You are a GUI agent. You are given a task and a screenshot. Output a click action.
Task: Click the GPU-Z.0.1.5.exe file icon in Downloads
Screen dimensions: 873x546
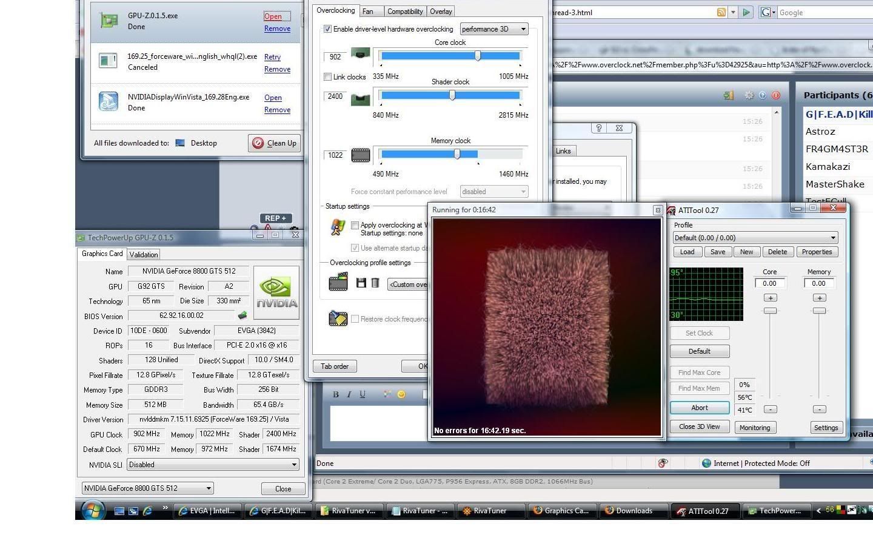pyautogui.click(x=109, y=20)
